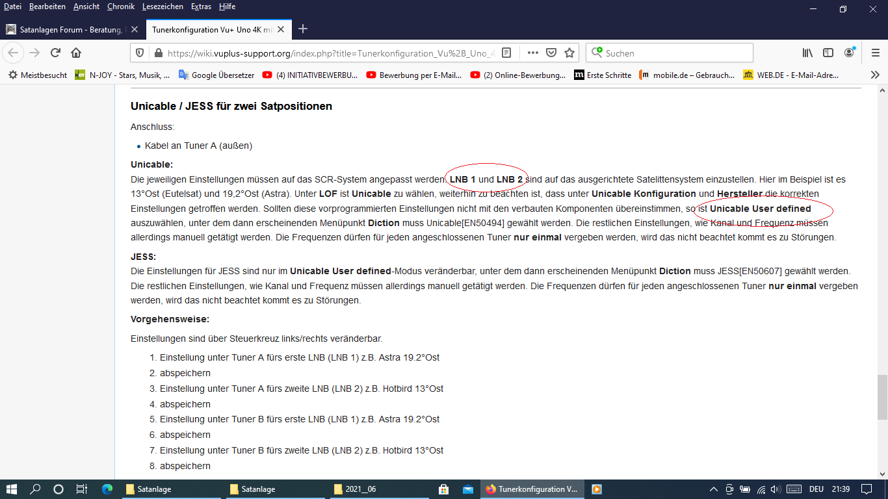Open the Chronik menu
The height and width of the screenshot is (499, 888).
pyautogui.click(x=120, y=6)
